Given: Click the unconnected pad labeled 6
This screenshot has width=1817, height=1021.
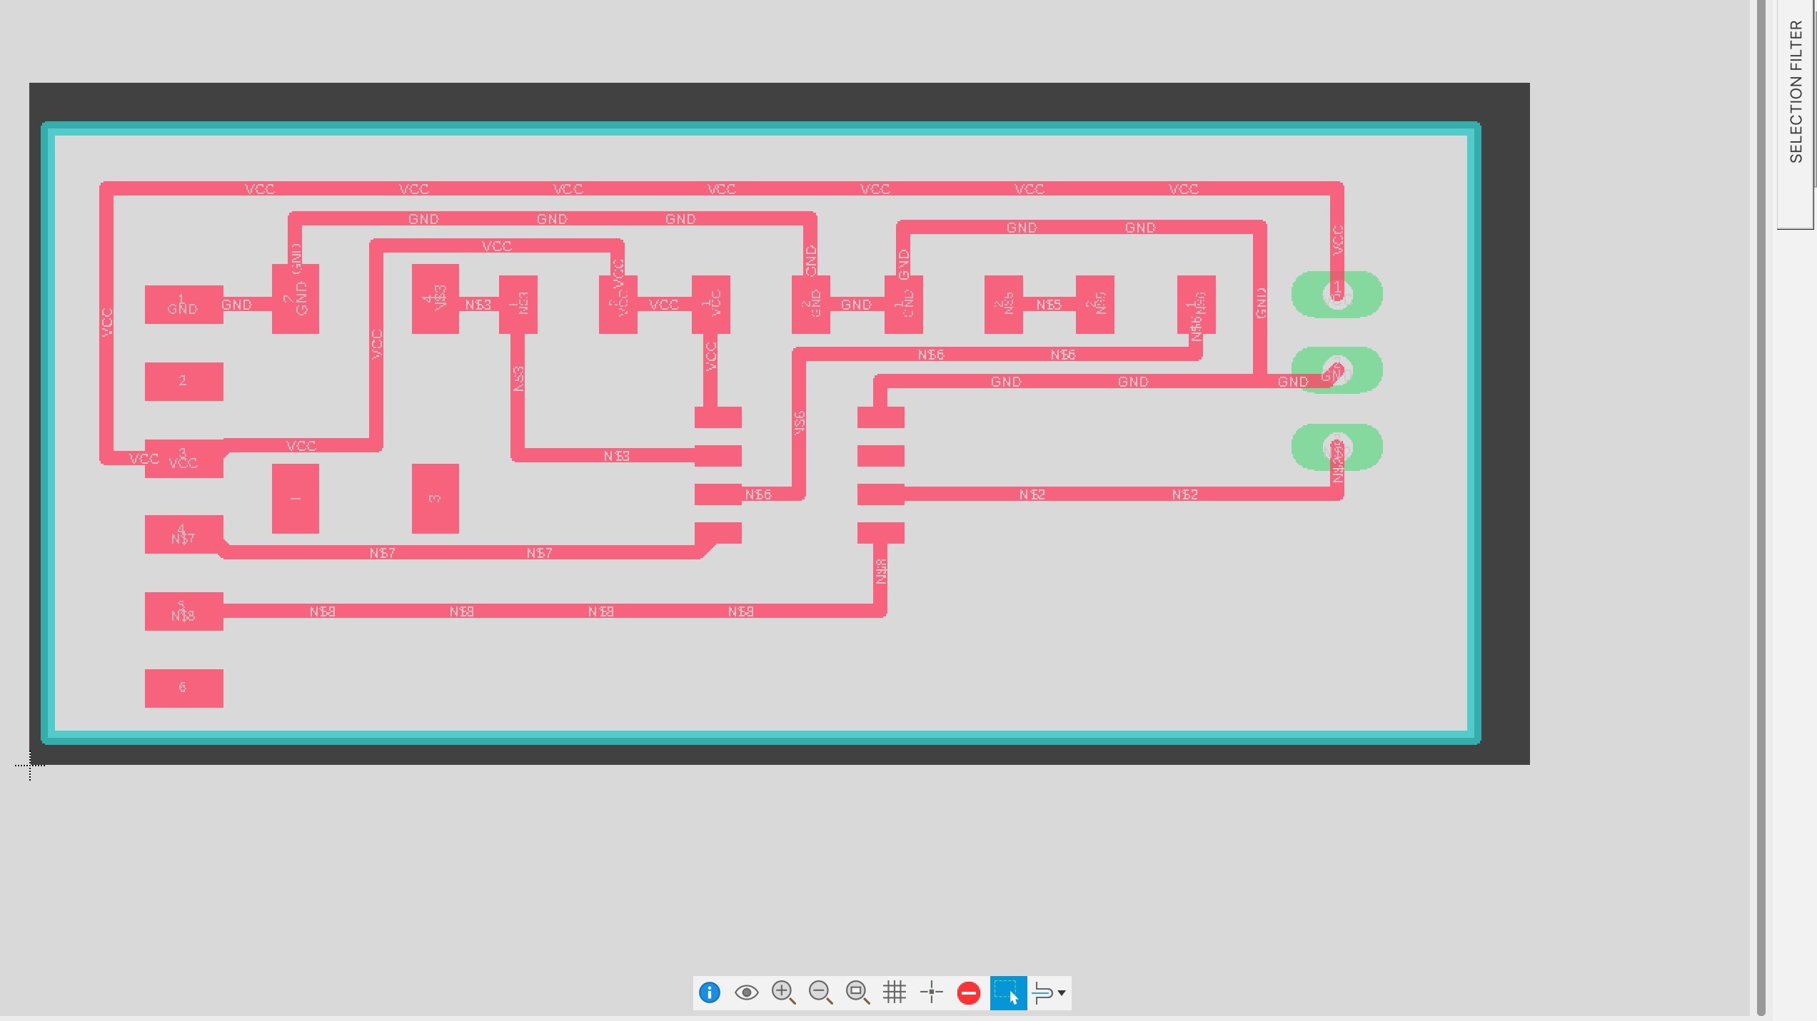Looking at the screenshot, I should click(x=183, y=689).
